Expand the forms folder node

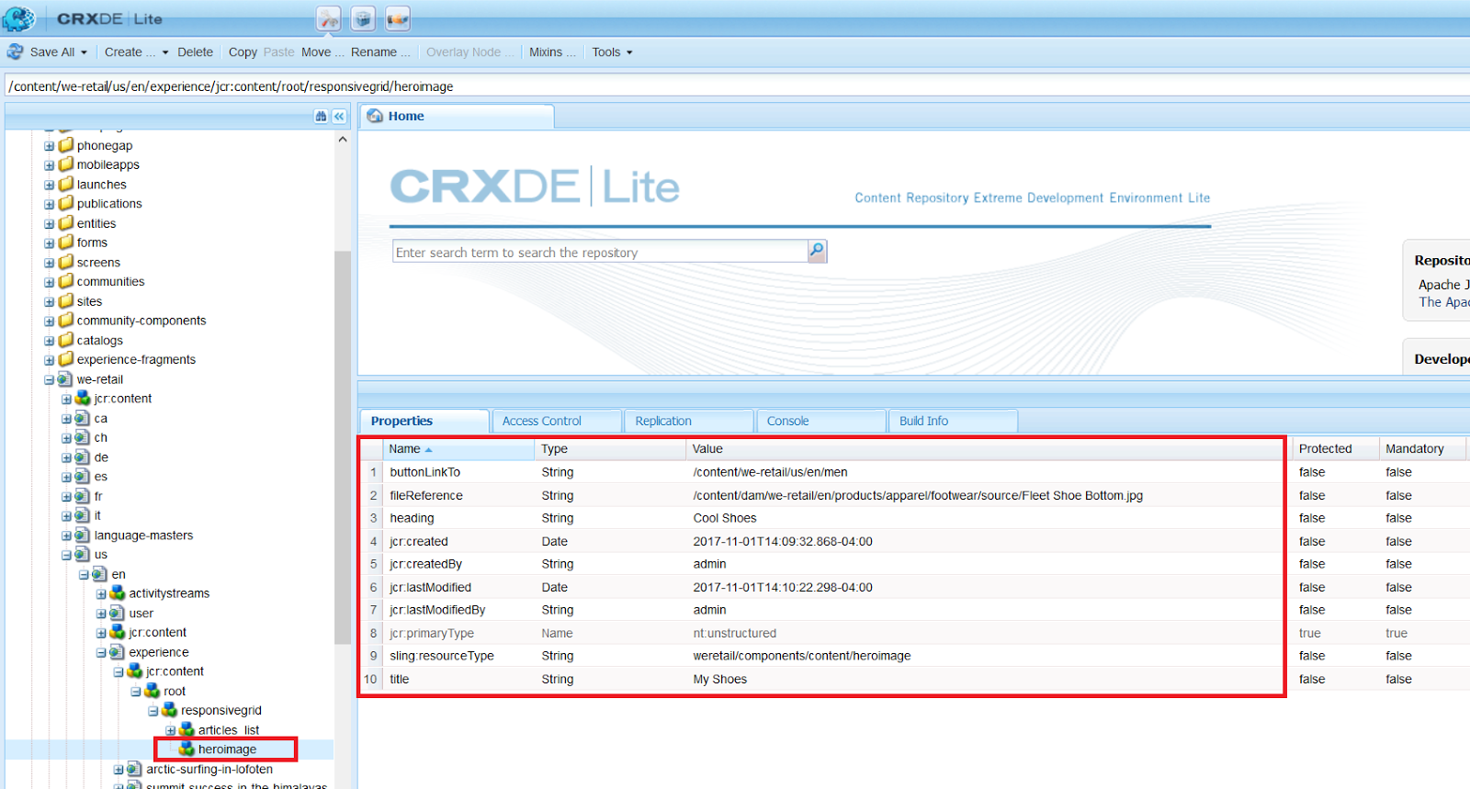50,242
